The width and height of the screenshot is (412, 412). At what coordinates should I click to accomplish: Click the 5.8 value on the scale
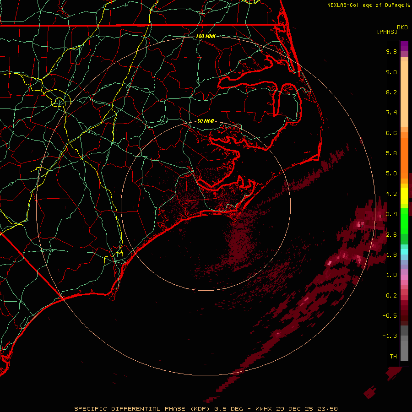(x=391, y=153)
